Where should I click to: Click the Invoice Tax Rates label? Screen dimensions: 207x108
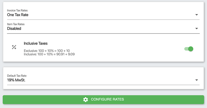17,10
